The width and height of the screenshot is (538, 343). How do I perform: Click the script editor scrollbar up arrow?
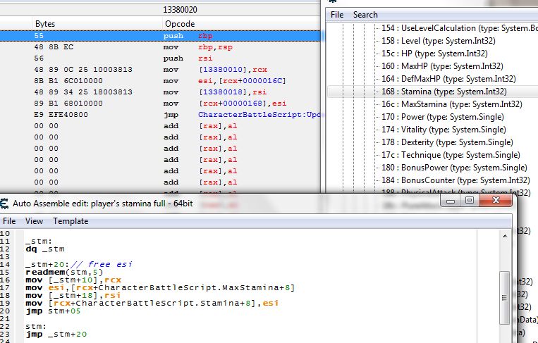(x=504, y=235)
